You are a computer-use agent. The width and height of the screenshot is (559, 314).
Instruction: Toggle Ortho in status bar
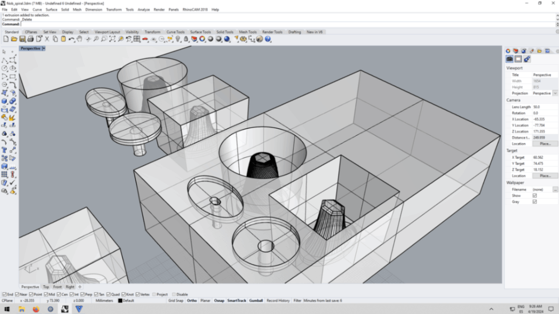[x=192, y=301]
